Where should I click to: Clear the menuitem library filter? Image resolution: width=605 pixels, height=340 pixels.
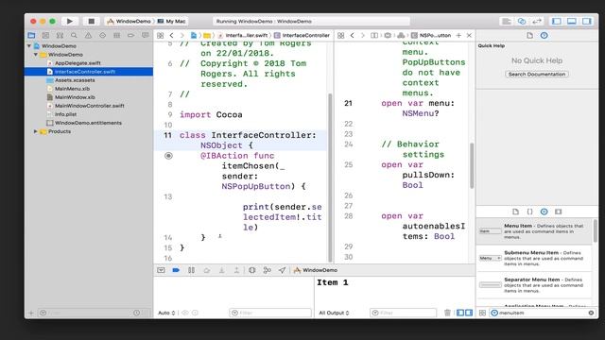(591, 313)
